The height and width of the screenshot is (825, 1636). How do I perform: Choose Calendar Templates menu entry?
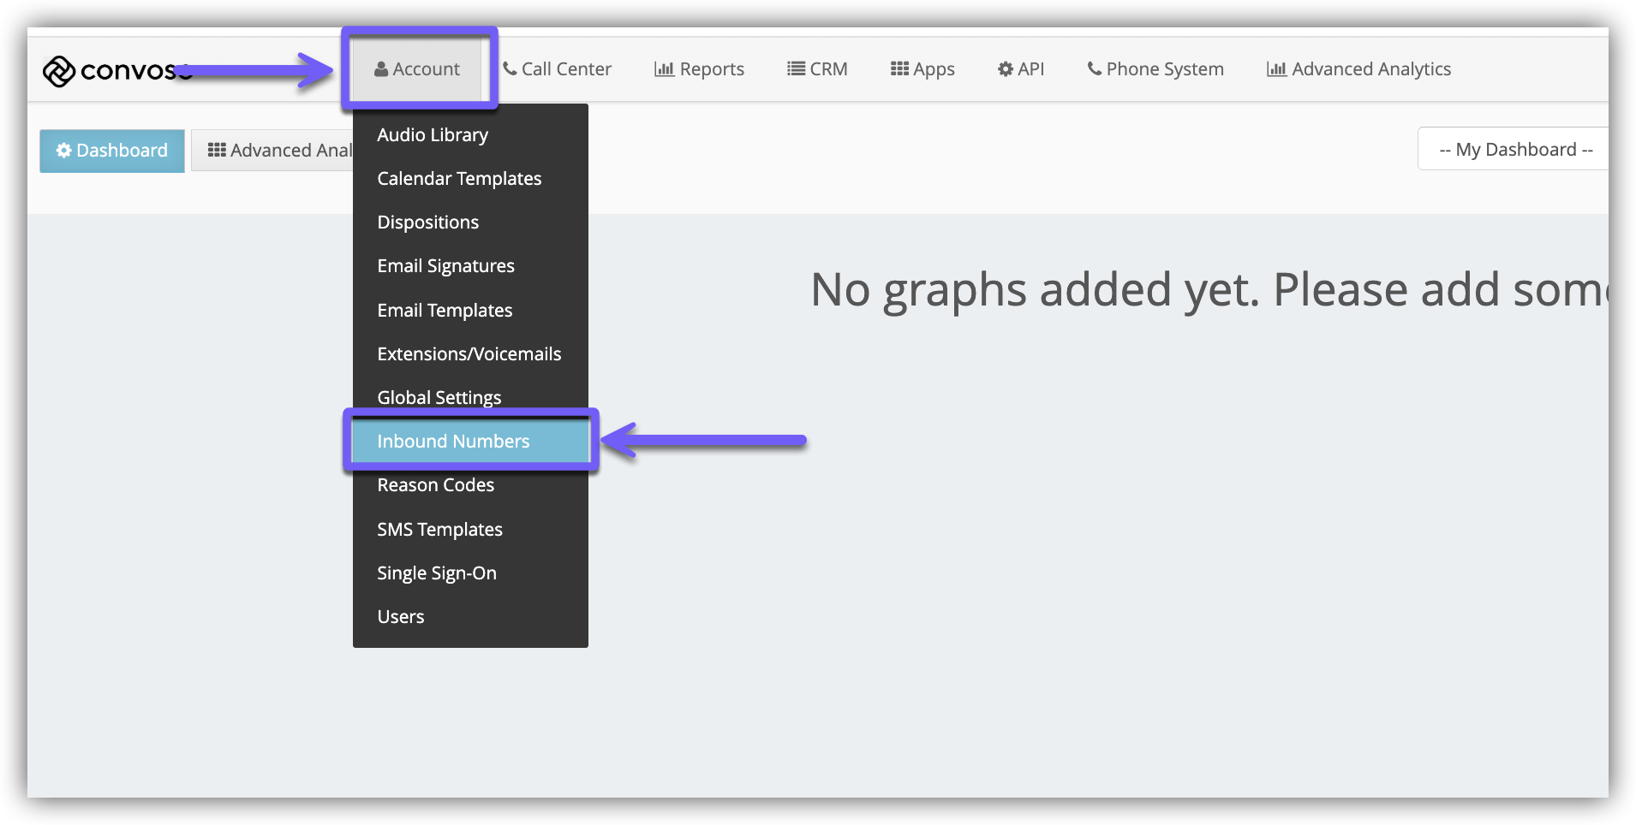point(459,179)
